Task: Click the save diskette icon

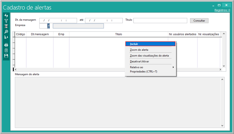Action: (6, 56)
